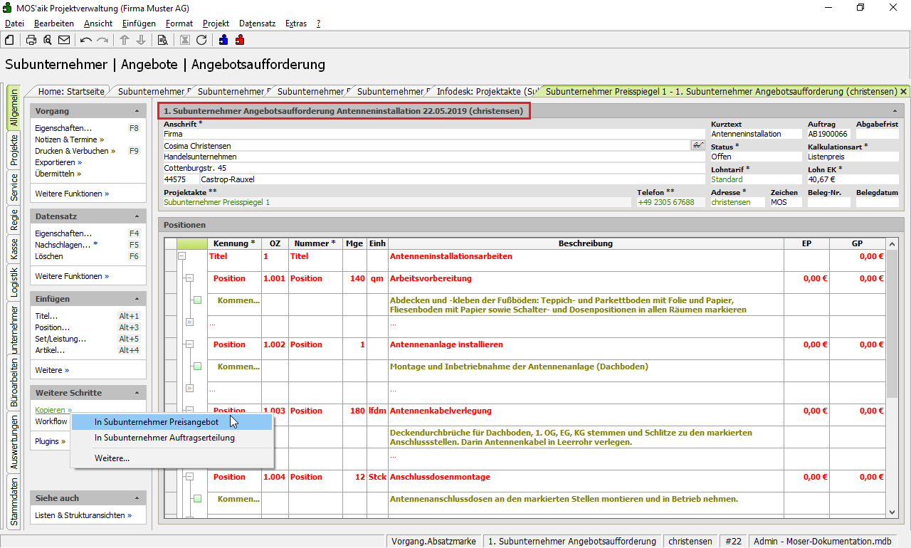The height and width of the screenshot is (548, 911).
Task: Collapse the Titel row tree node
Action: pyautogui.click(x=181, y=256)
